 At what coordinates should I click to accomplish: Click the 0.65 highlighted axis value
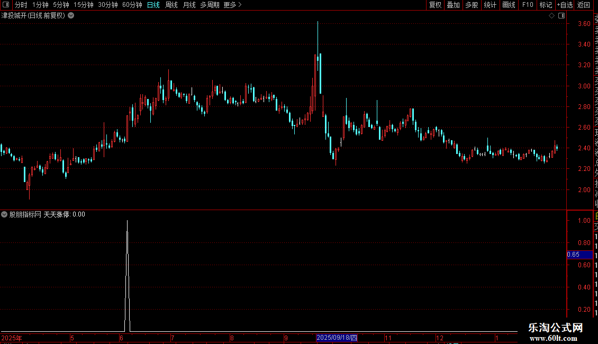click(x=579, y=255)
